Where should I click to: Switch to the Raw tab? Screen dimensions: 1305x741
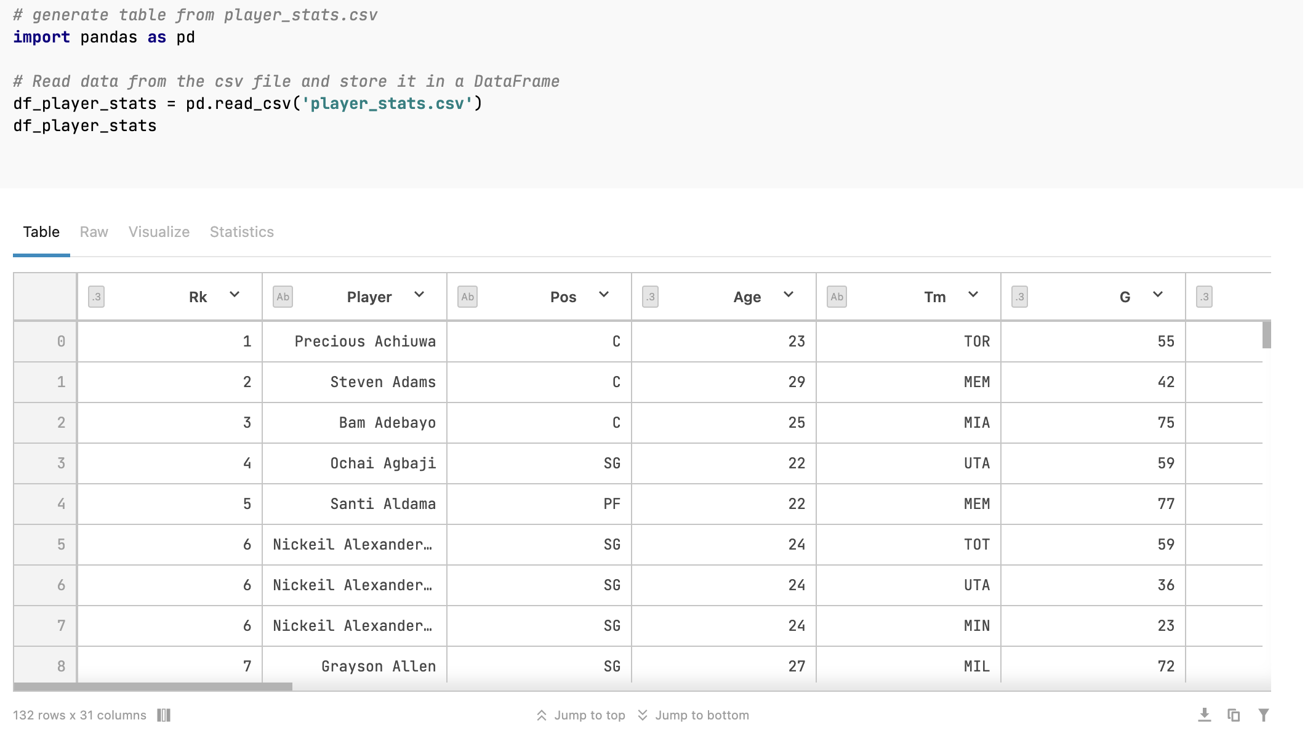pos(94,232)
